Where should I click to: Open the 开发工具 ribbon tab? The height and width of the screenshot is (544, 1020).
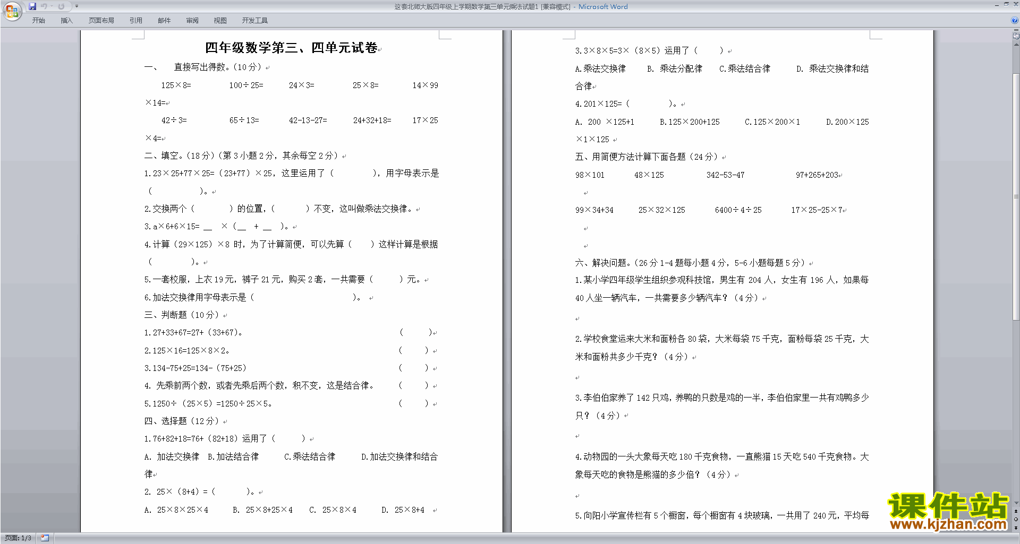pyautogui.click(x=255, y=21)
